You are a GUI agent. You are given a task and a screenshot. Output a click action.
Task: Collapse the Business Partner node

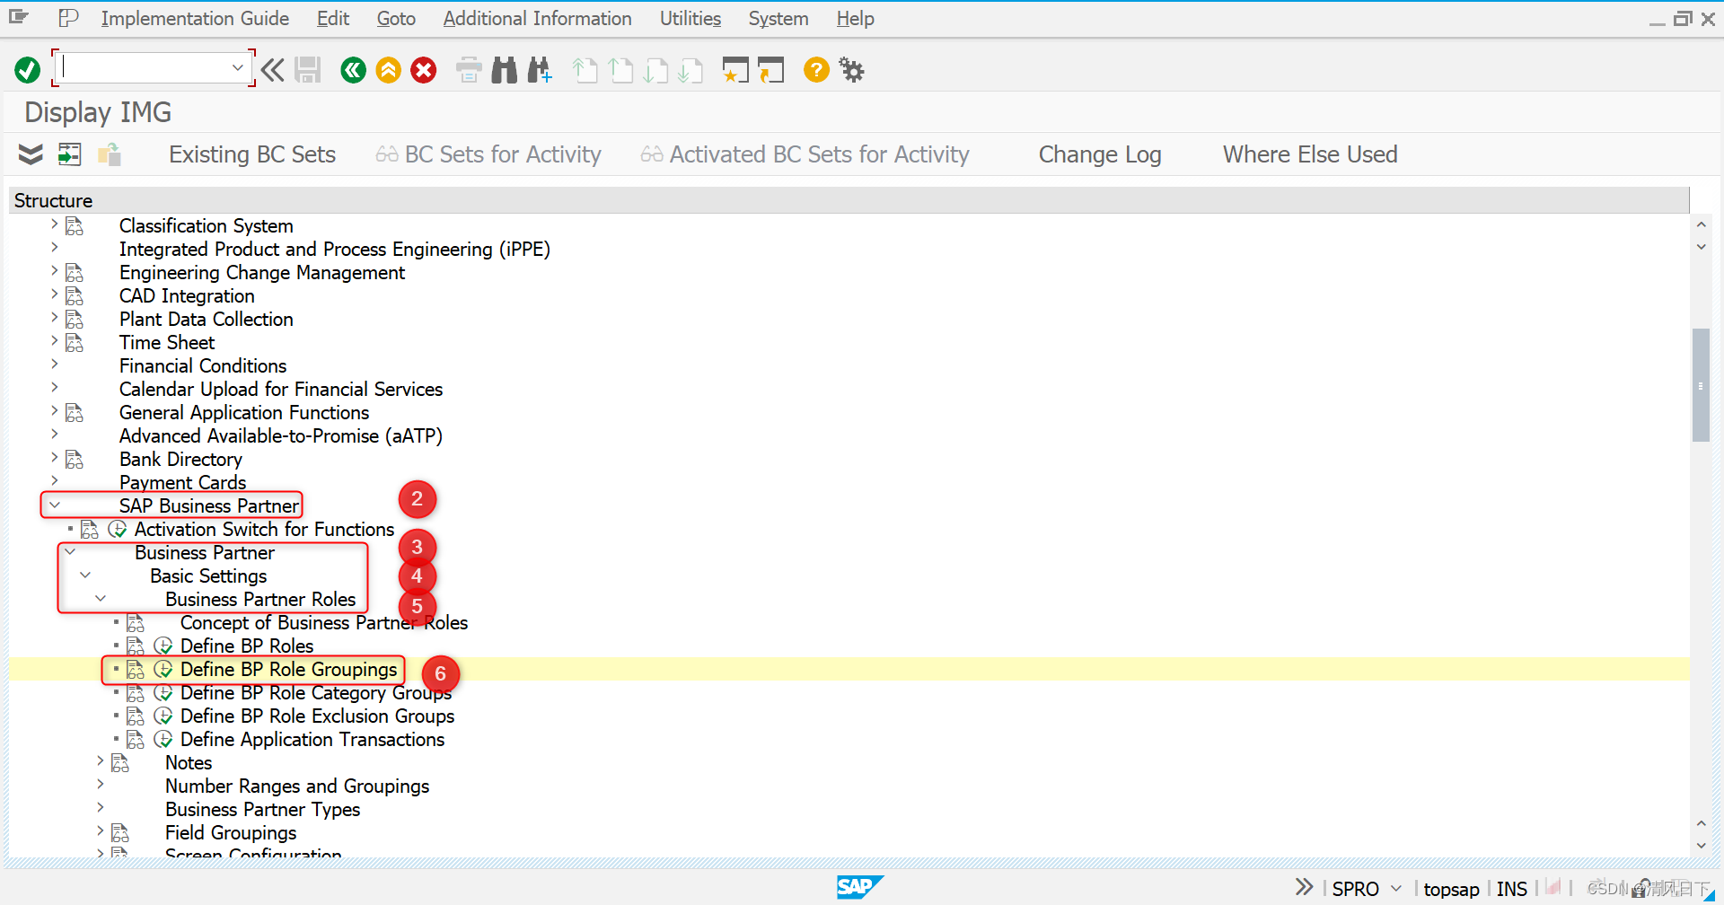[x=70, y=552]
